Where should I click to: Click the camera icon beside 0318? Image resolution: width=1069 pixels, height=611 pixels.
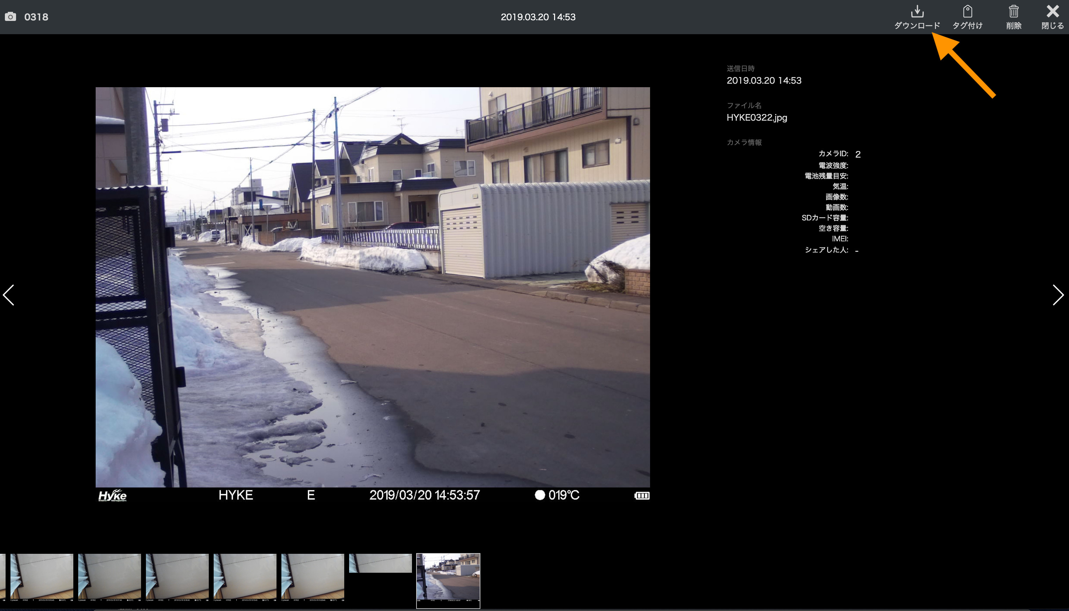10,17
